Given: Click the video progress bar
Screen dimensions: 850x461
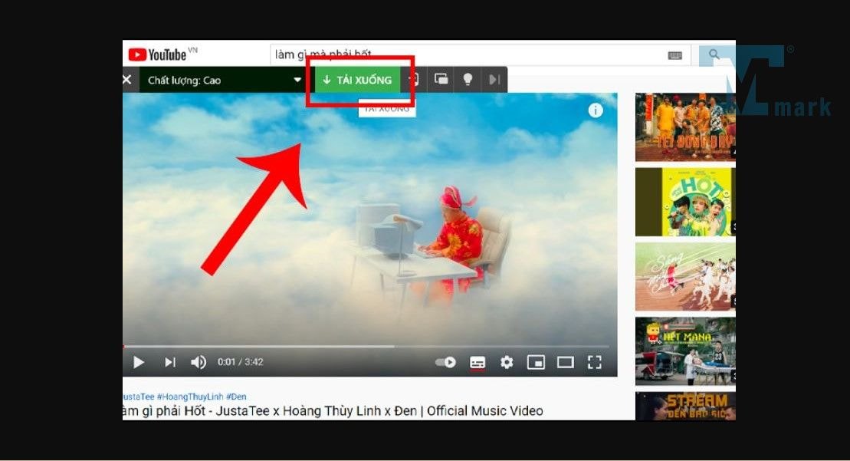Looking at the screenshot, I should (x=368, y=347).
